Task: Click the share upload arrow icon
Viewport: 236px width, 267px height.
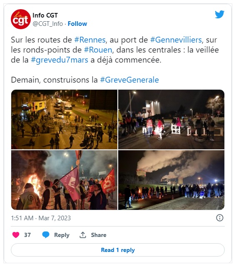Action: point(83,235)
